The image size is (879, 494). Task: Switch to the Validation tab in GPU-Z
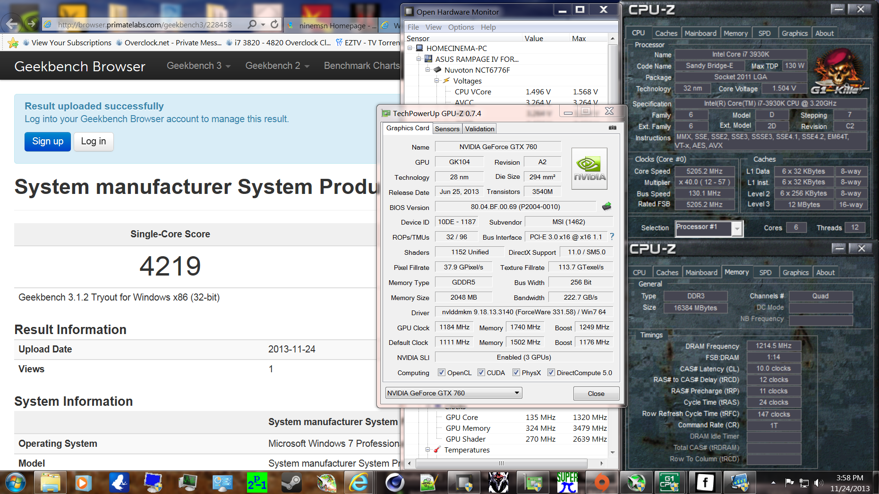[479, 129]
